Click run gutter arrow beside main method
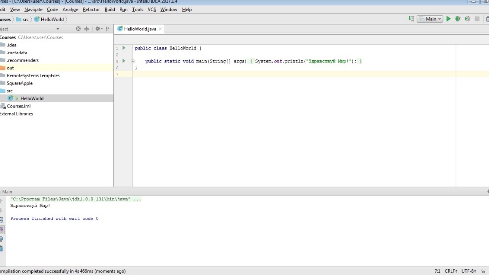Image resolution: width=489 pixels, height=275 pixels. point(124,61)
